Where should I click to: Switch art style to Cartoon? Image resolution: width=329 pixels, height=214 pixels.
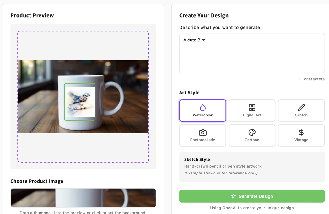tap(252, 135)
